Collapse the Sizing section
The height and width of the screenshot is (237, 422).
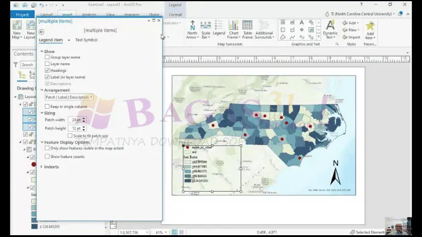[42, 113]
